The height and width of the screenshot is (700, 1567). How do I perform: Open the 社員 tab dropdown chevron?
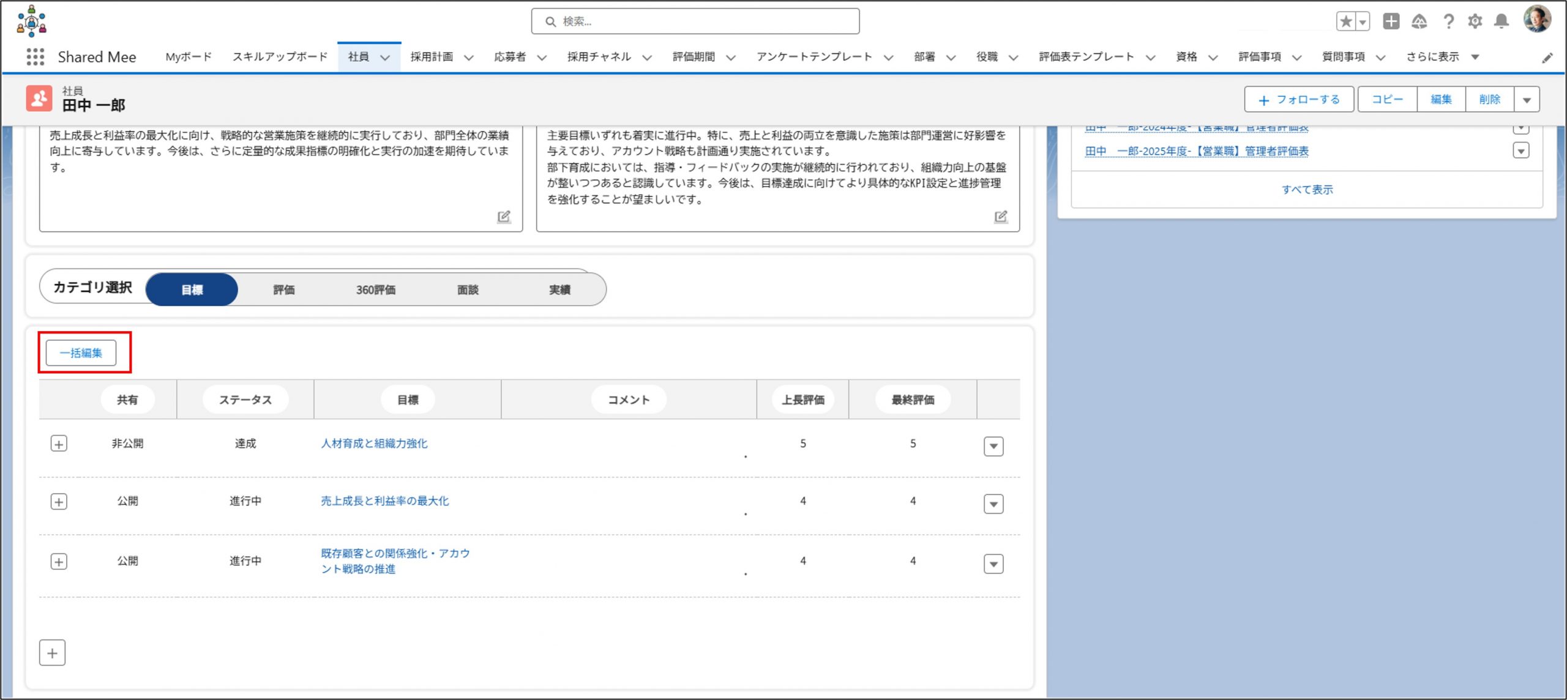(385, 58)
